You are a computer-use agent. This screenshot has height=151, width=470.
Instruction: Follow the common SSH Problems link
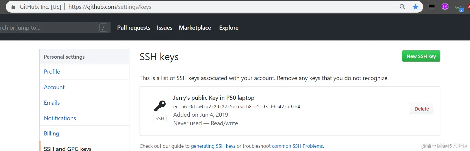point(297,146)
